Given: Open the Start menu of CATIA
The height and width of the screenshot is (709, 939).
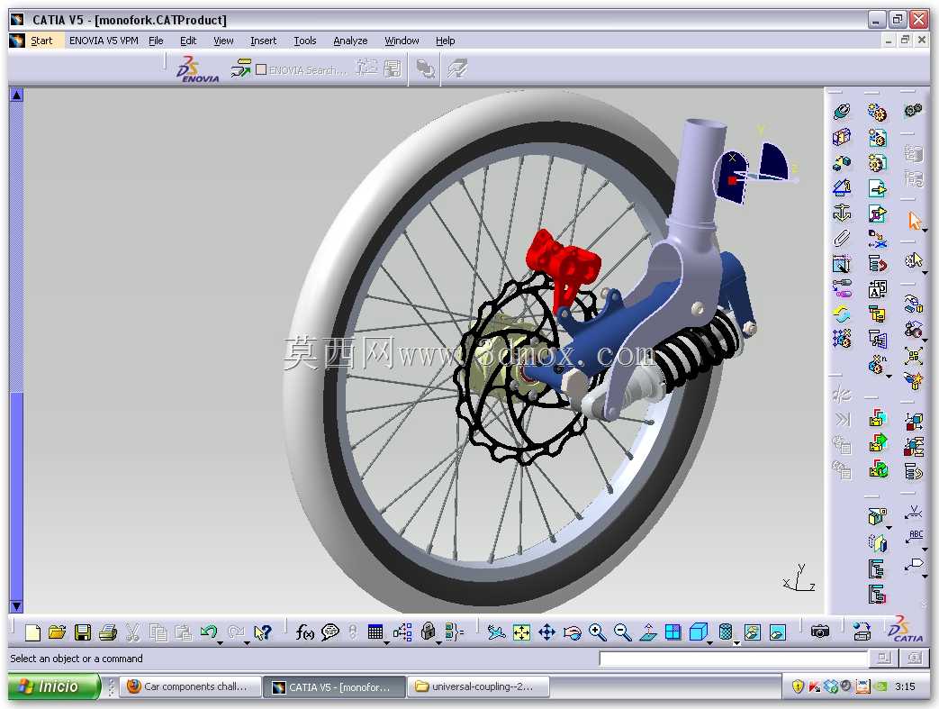Looking at the screenshot, I should tap(41, 41).
